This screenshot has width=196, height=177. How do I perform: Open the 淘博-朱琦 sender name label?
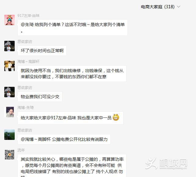point(25,107)
